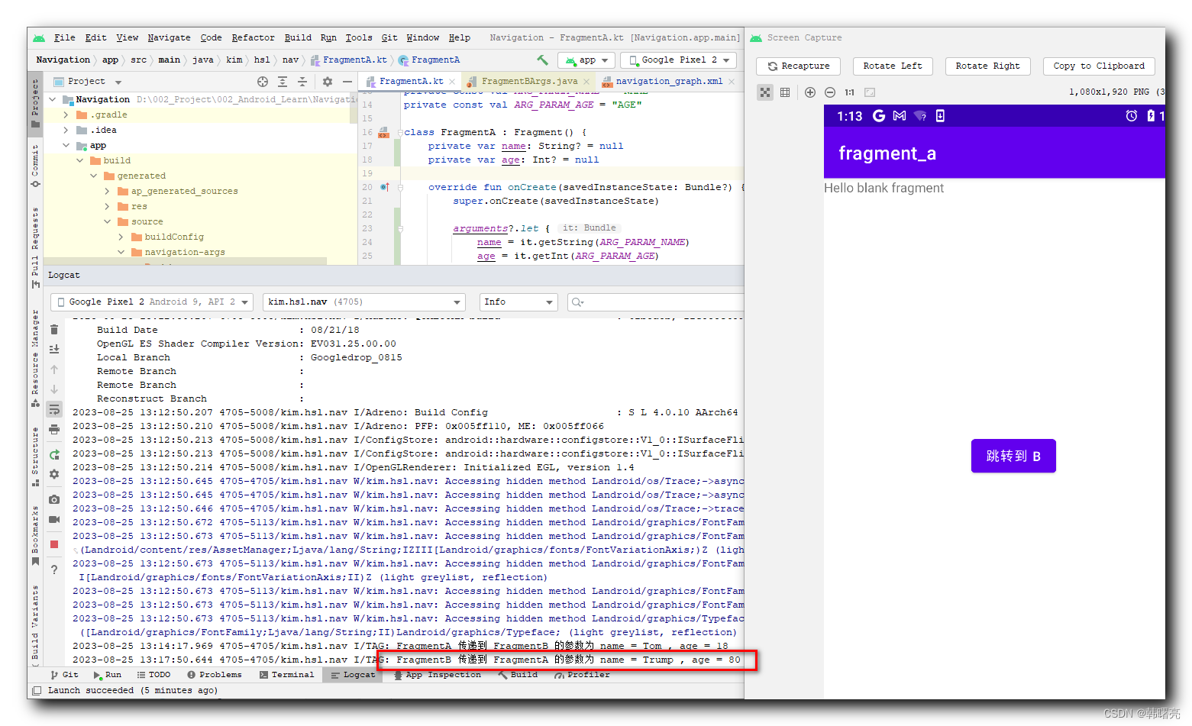1192x726 pixels.
Task: Open the Refactor menu
Action: pyautogui.click(x=253, y=37)
